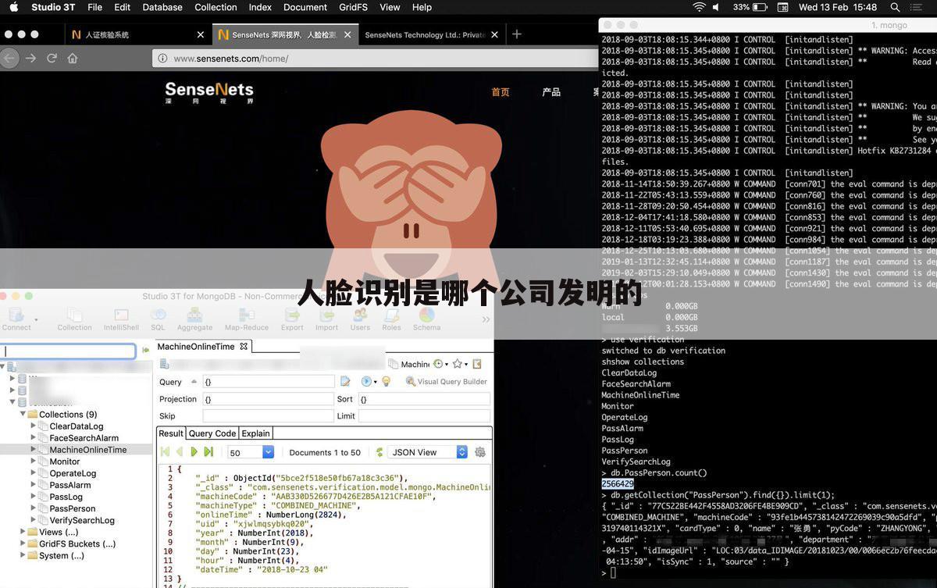Open the page size 50 dropdown
This screenshot has width=937, height=588.
(x=251, y=452)
